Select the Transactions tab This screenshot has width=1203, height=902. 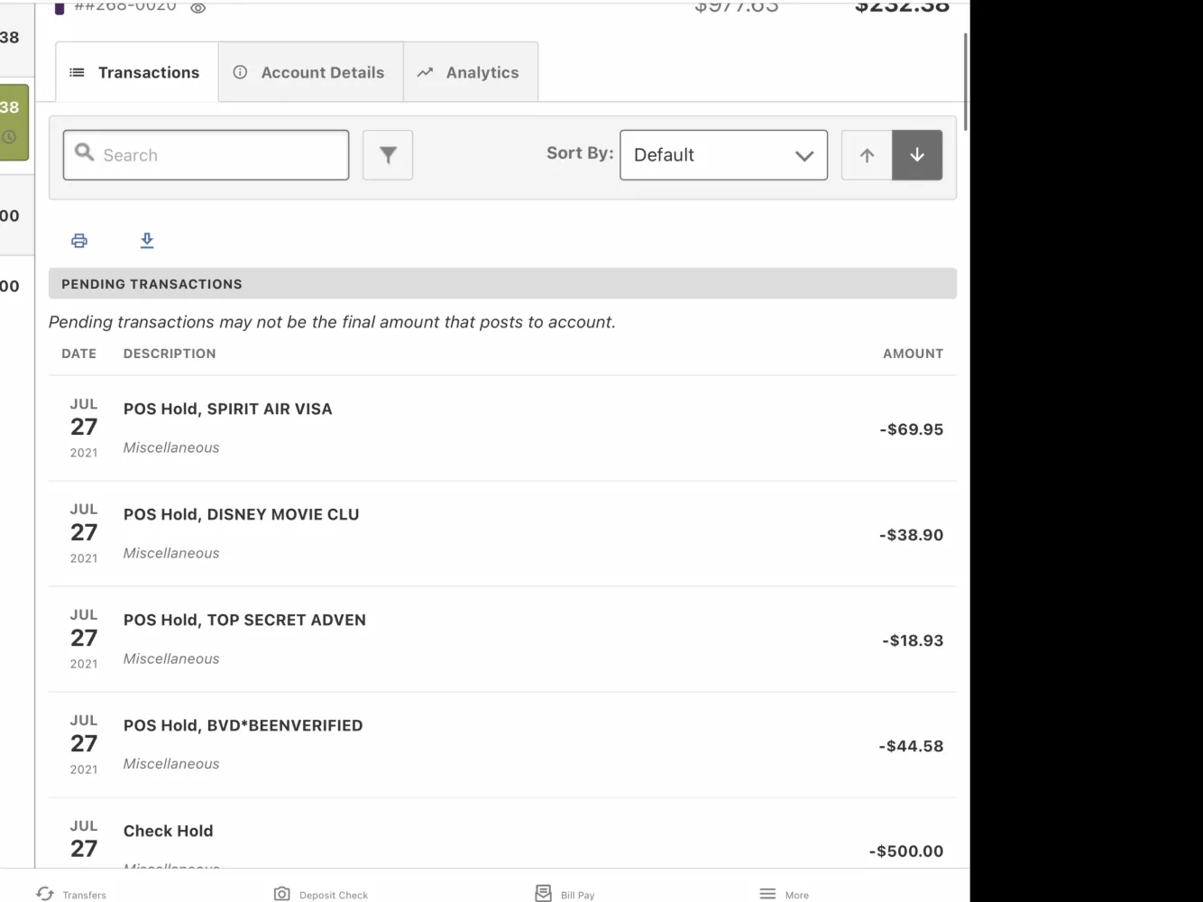point(136,72)
